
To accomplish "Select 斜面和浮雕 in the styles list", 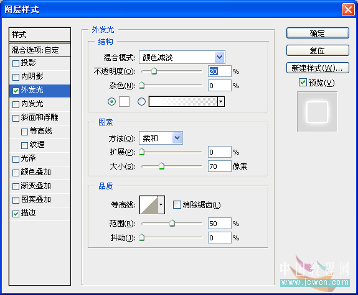I will (x=40, y=117).
